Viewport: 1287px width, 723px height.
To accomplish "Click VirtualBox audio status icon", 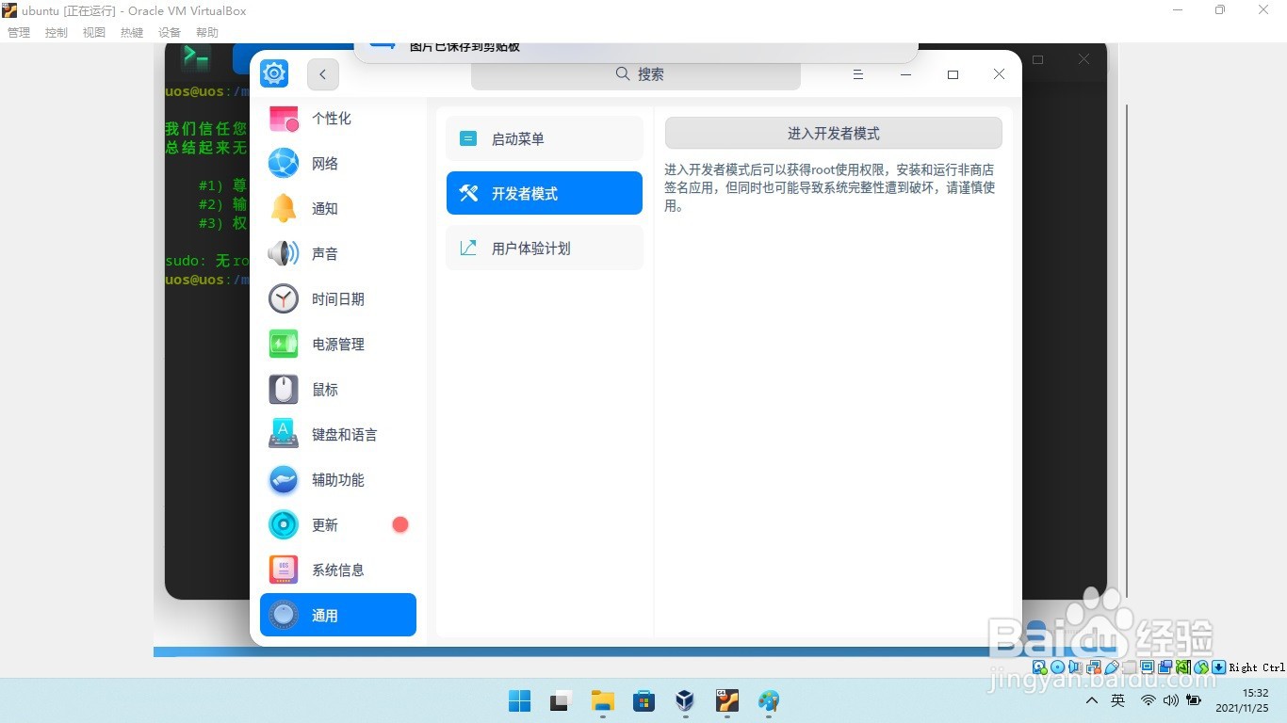I will (x=1075, y=667).
